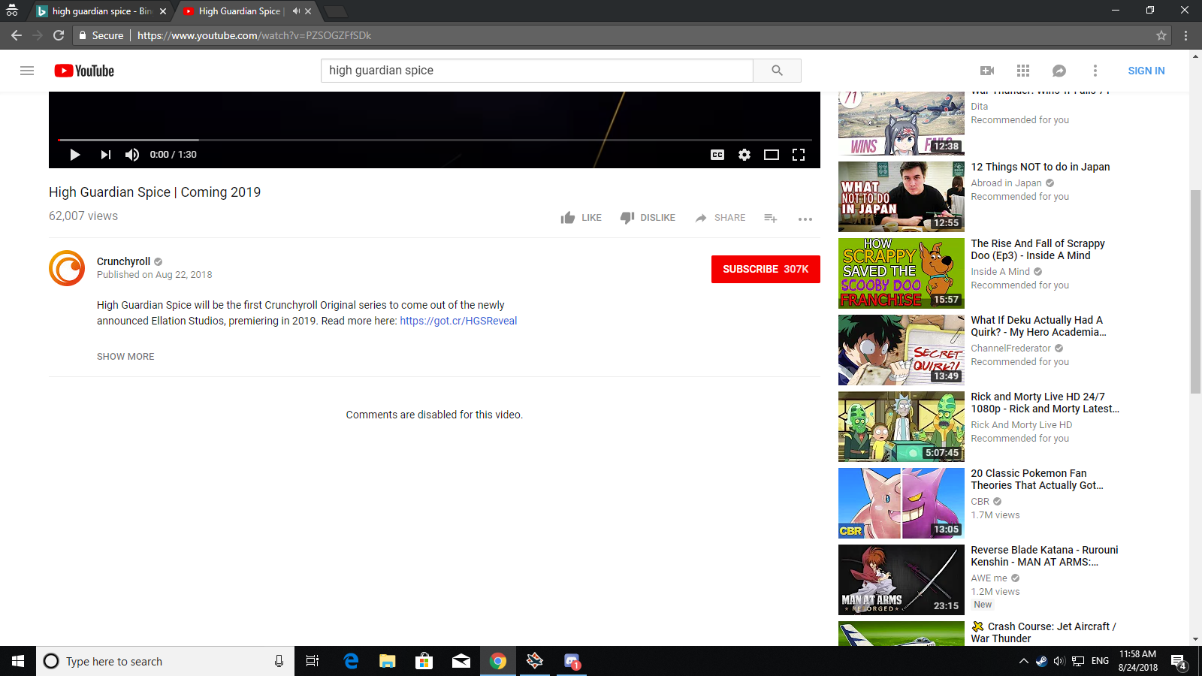The height and width of the screenshot is (676, 1202).
Task: Add video to a playlist
Action: (x=771, y=218)
